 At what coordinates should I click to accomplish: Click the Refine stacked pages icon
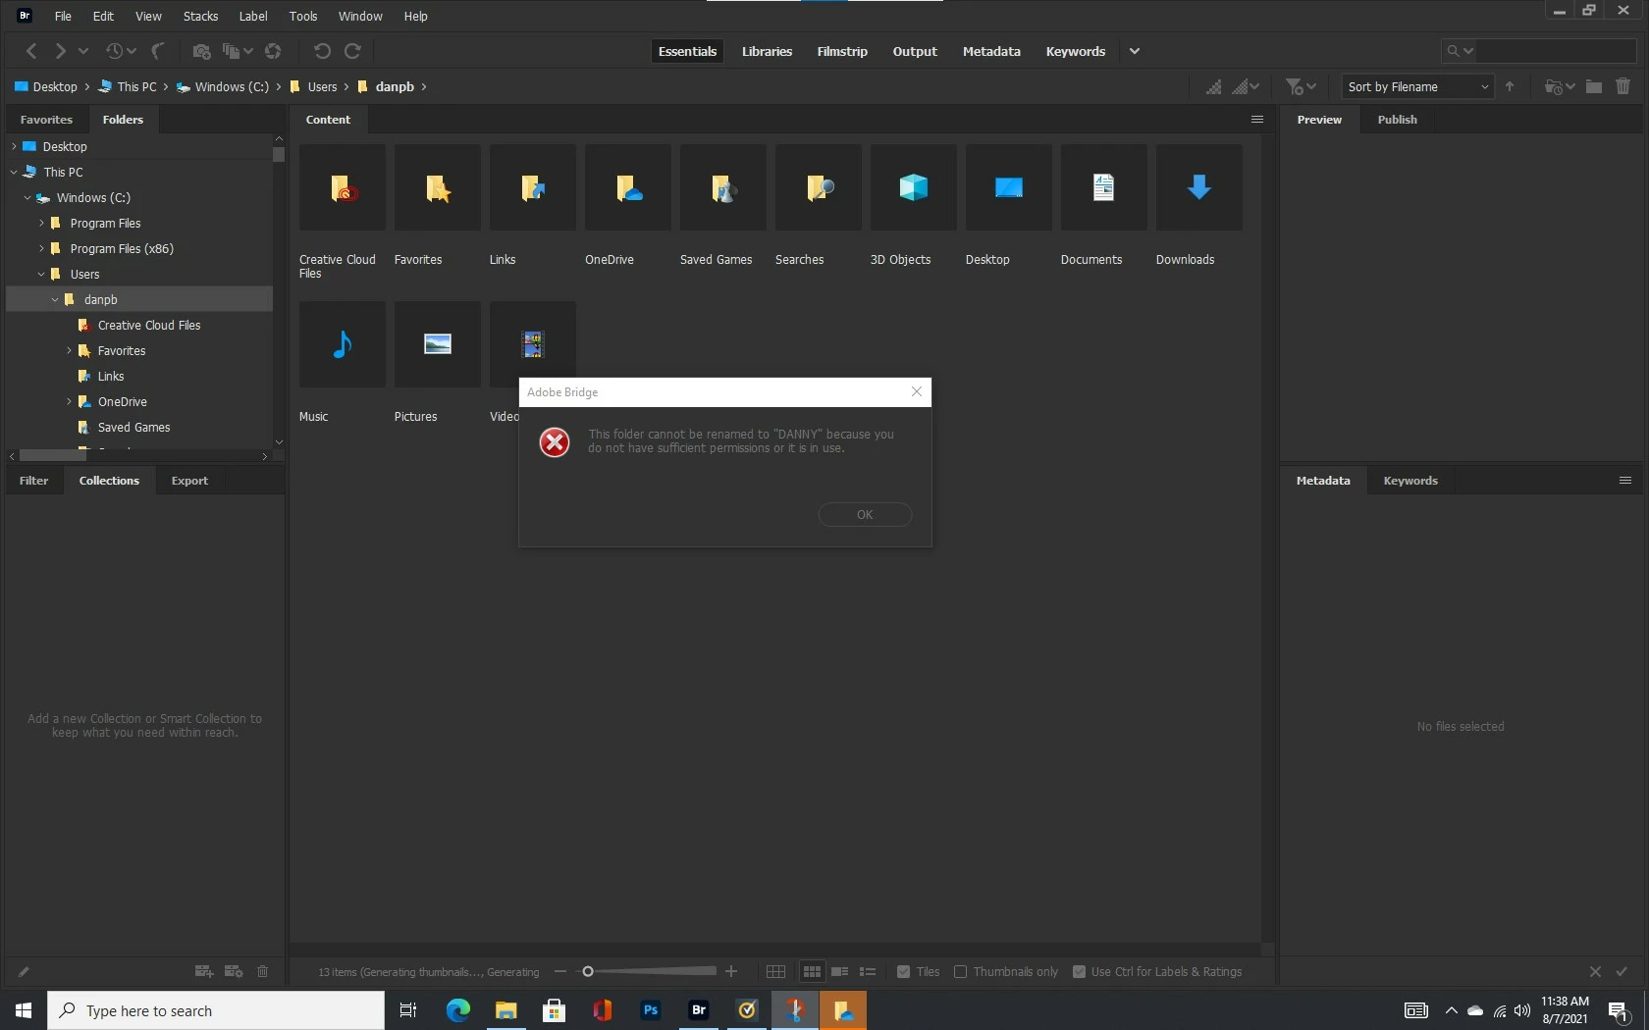(x=232, y=51)
